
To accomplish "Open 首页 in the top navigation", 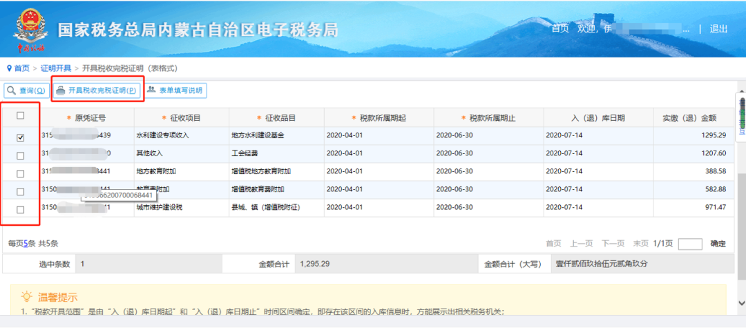I will pyautogui.click(x=560, y=28).
